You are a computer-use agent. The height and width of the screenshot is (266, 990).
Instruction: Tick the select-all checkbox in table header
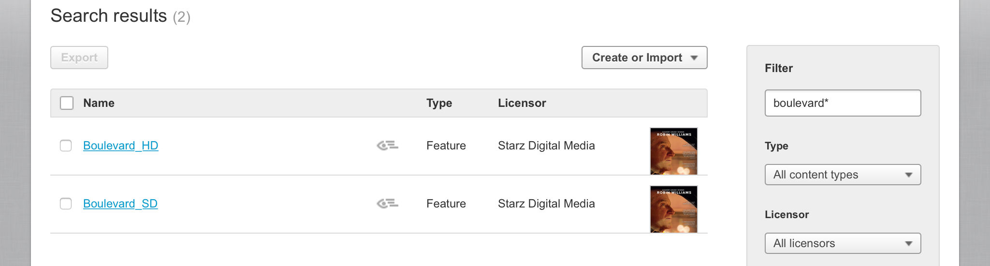click(67, 103)
